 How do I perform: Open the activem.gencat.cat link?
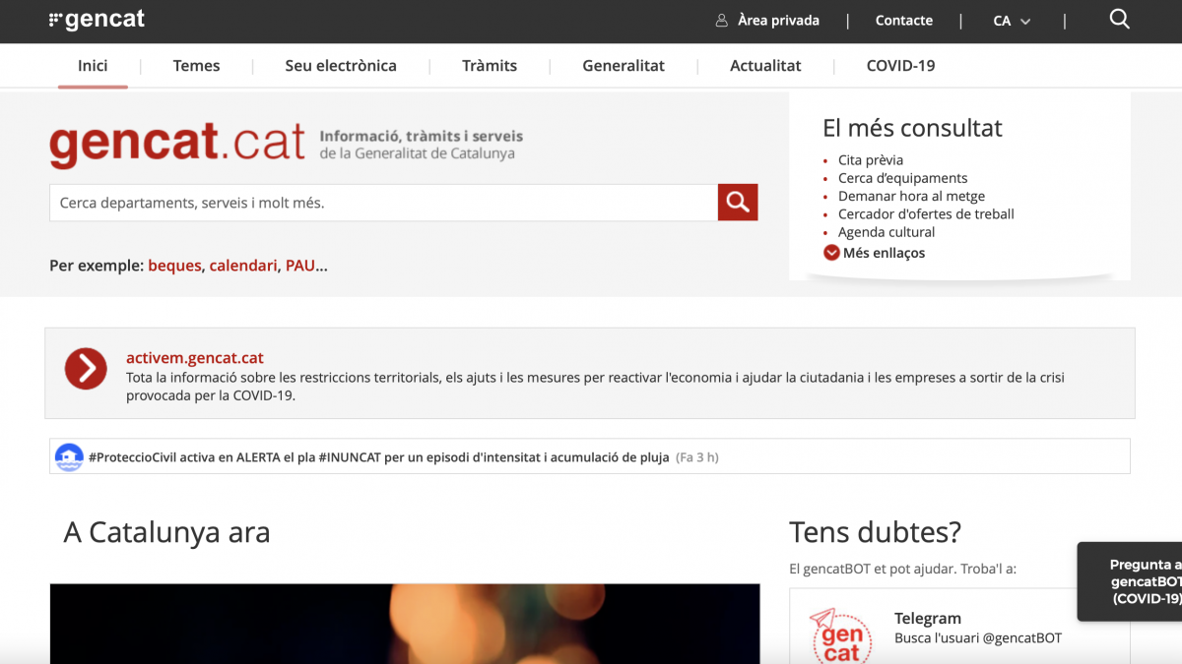195,358
